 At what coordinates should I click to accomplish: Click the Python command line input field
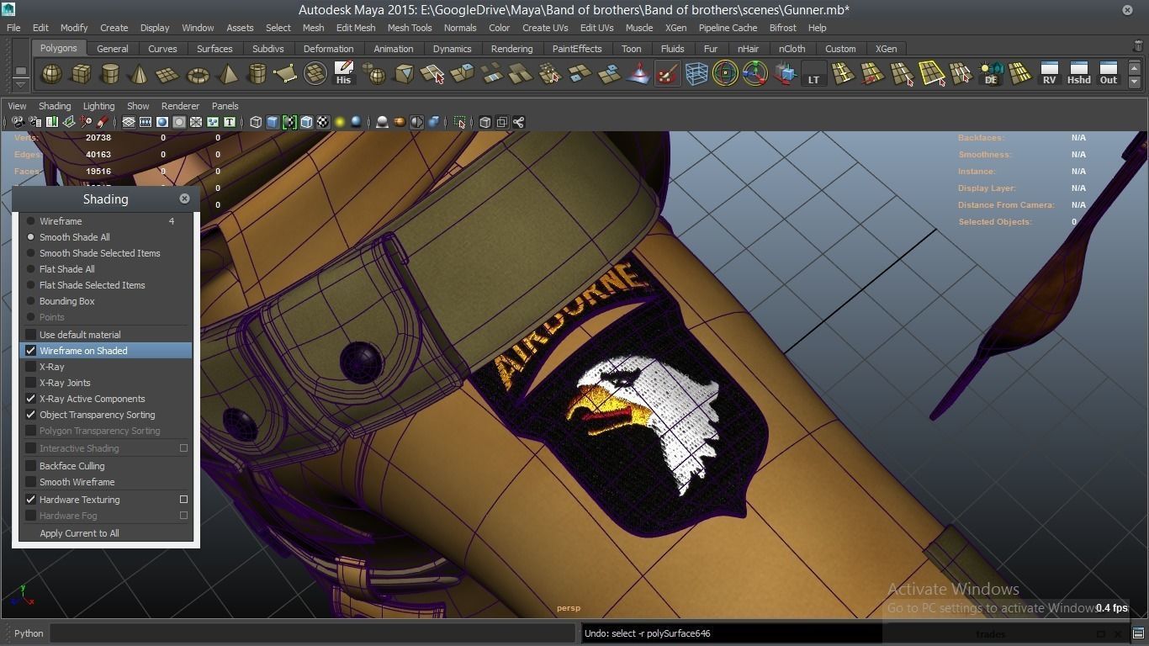coord(312,633)
